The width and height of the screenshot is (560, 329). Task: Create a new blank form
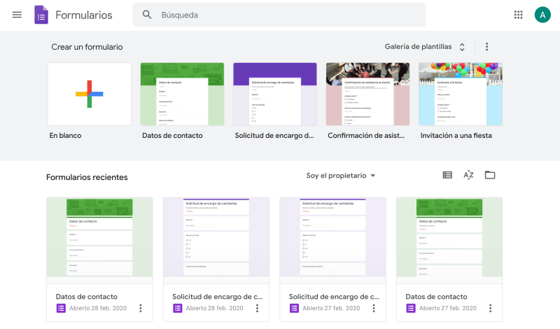tap(89, 94)
